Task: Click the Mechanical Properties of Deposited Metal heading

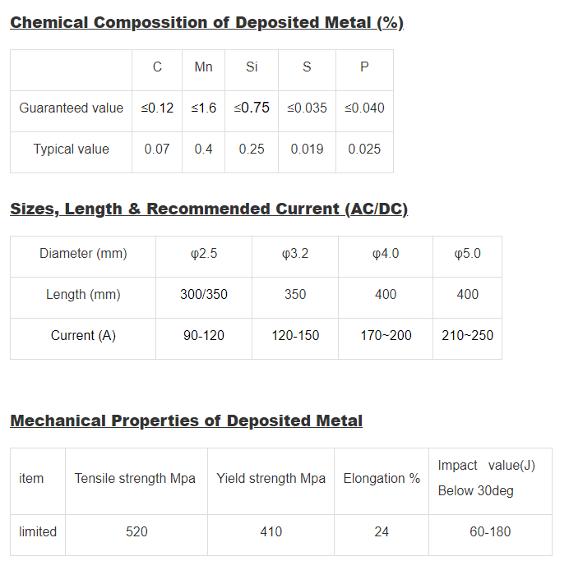Action: [186, 421]
